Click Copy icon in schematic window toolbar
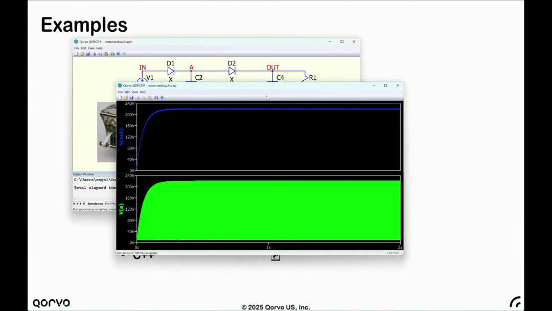This screenshot has height=311, width=552. pyautogui.click(x=100, y=54)
